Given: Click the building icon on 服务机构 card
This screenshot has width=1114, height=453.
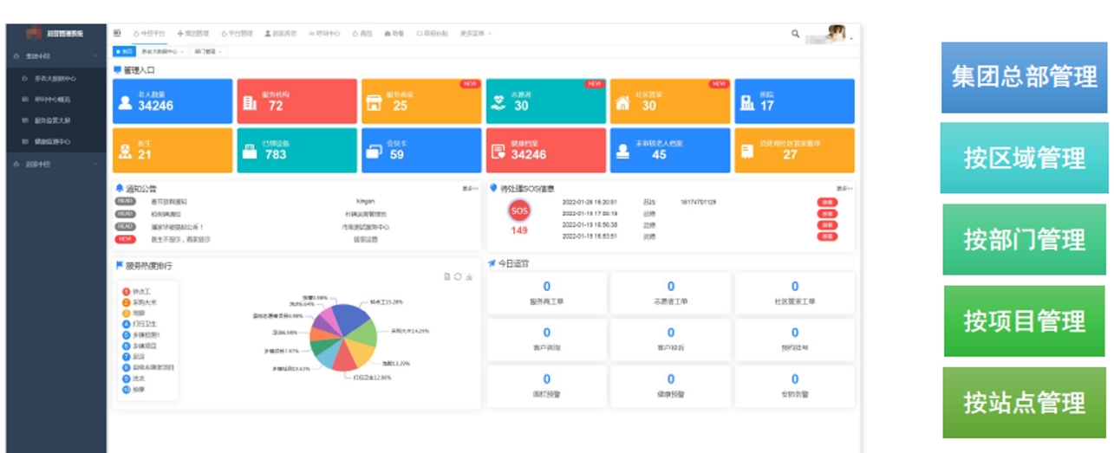Looking at the screenshot, I should coord(250,104).
